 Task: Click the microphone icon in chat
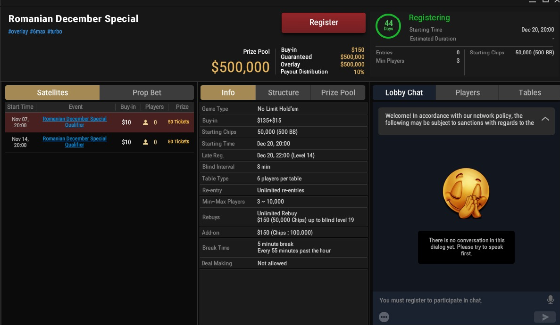coord(550,300)
